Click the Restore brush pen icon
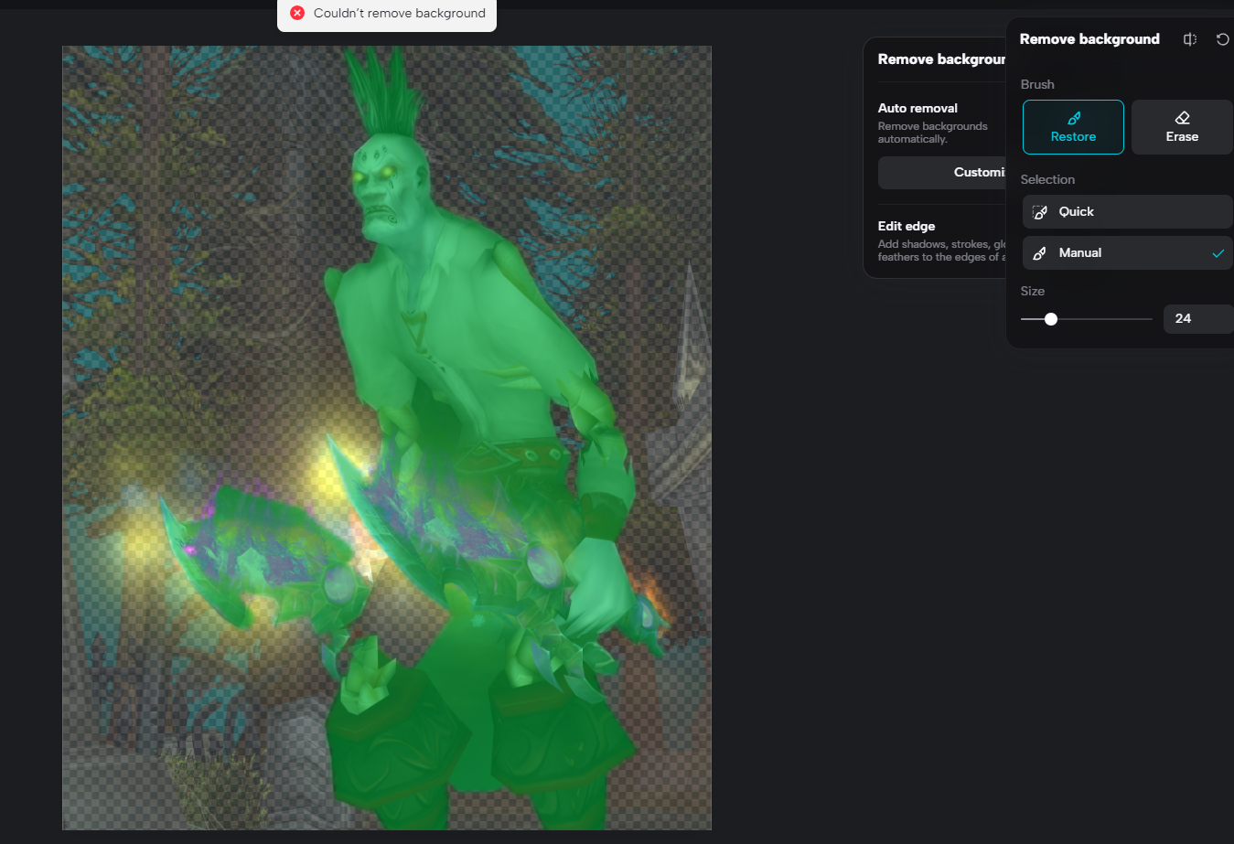Image resolution: width=1234 pixels, height=844 pixels. click(x=1074, y=118)
